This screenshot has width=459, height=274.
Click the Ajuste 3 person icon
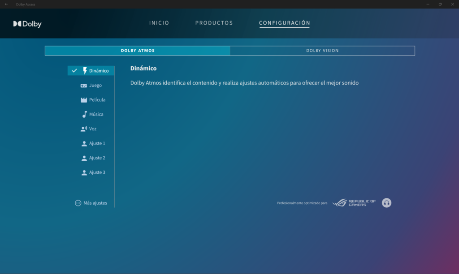84,172
